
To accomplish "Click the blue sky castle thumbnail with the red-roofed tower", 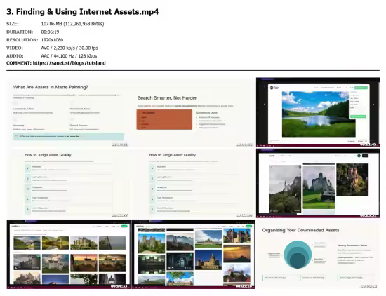I will click(x=208, y=260).
